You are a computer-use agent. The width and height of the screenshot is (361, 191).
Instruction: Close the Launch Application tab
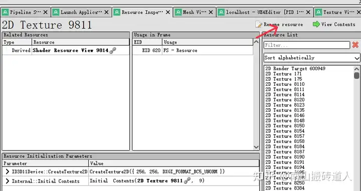pos(106,12)
